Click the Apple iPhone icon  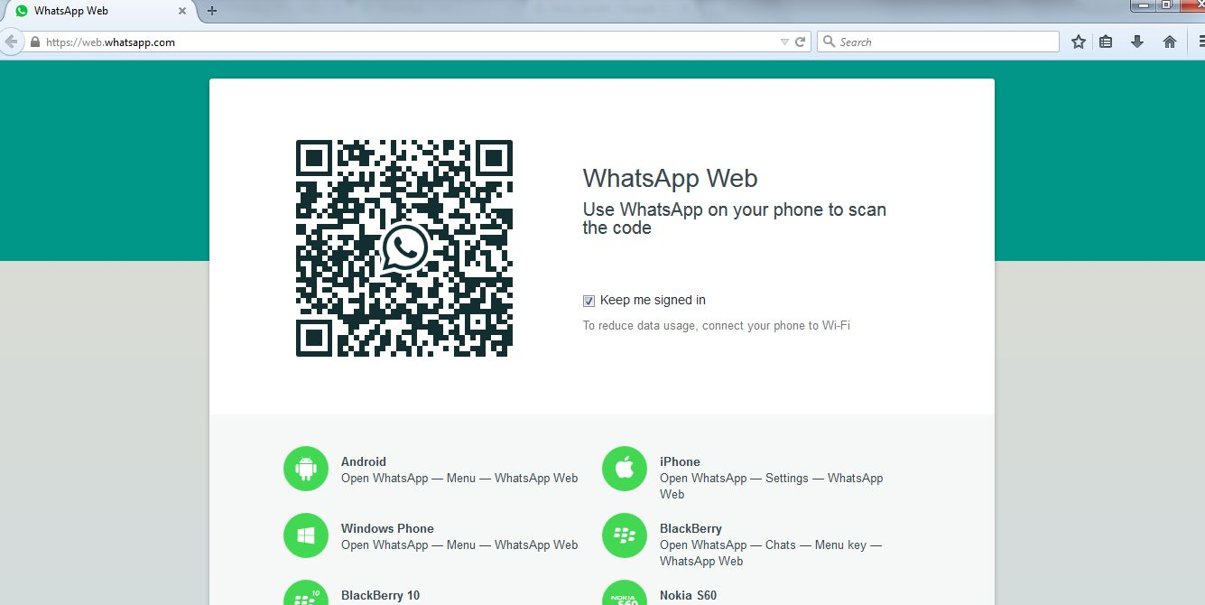point(625,469)
